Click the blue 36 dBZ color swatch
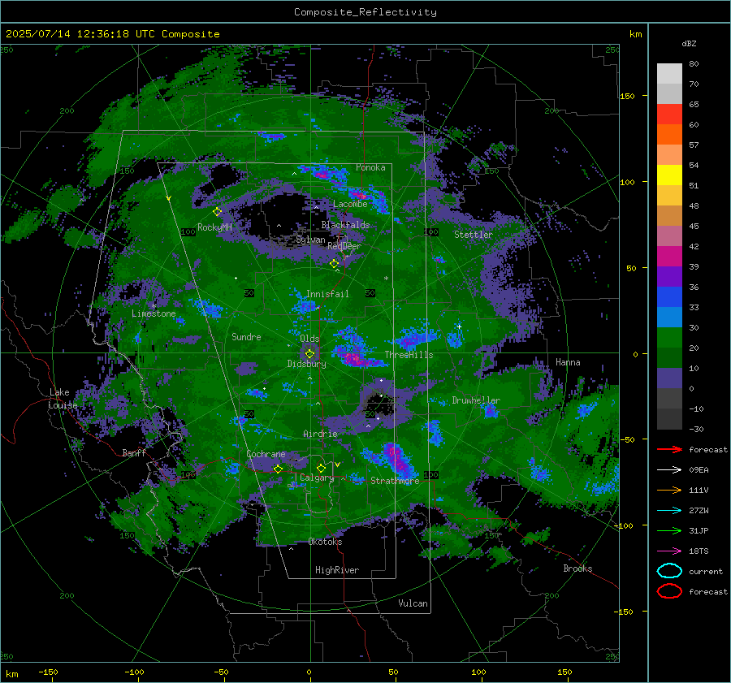 point(669,296)
